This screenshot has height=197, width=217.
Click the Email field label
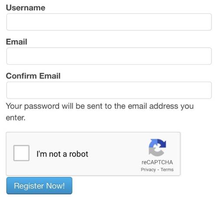pyautogui.click(x=16, y=42)
